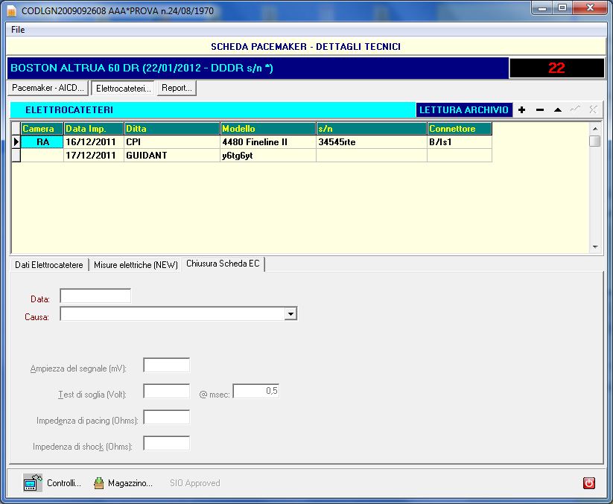Image resolution: width=613 pixels, height=504 pixels.
Task: Click the Ampiezza del segnale (mV) field
Action: tap(167, 365)
